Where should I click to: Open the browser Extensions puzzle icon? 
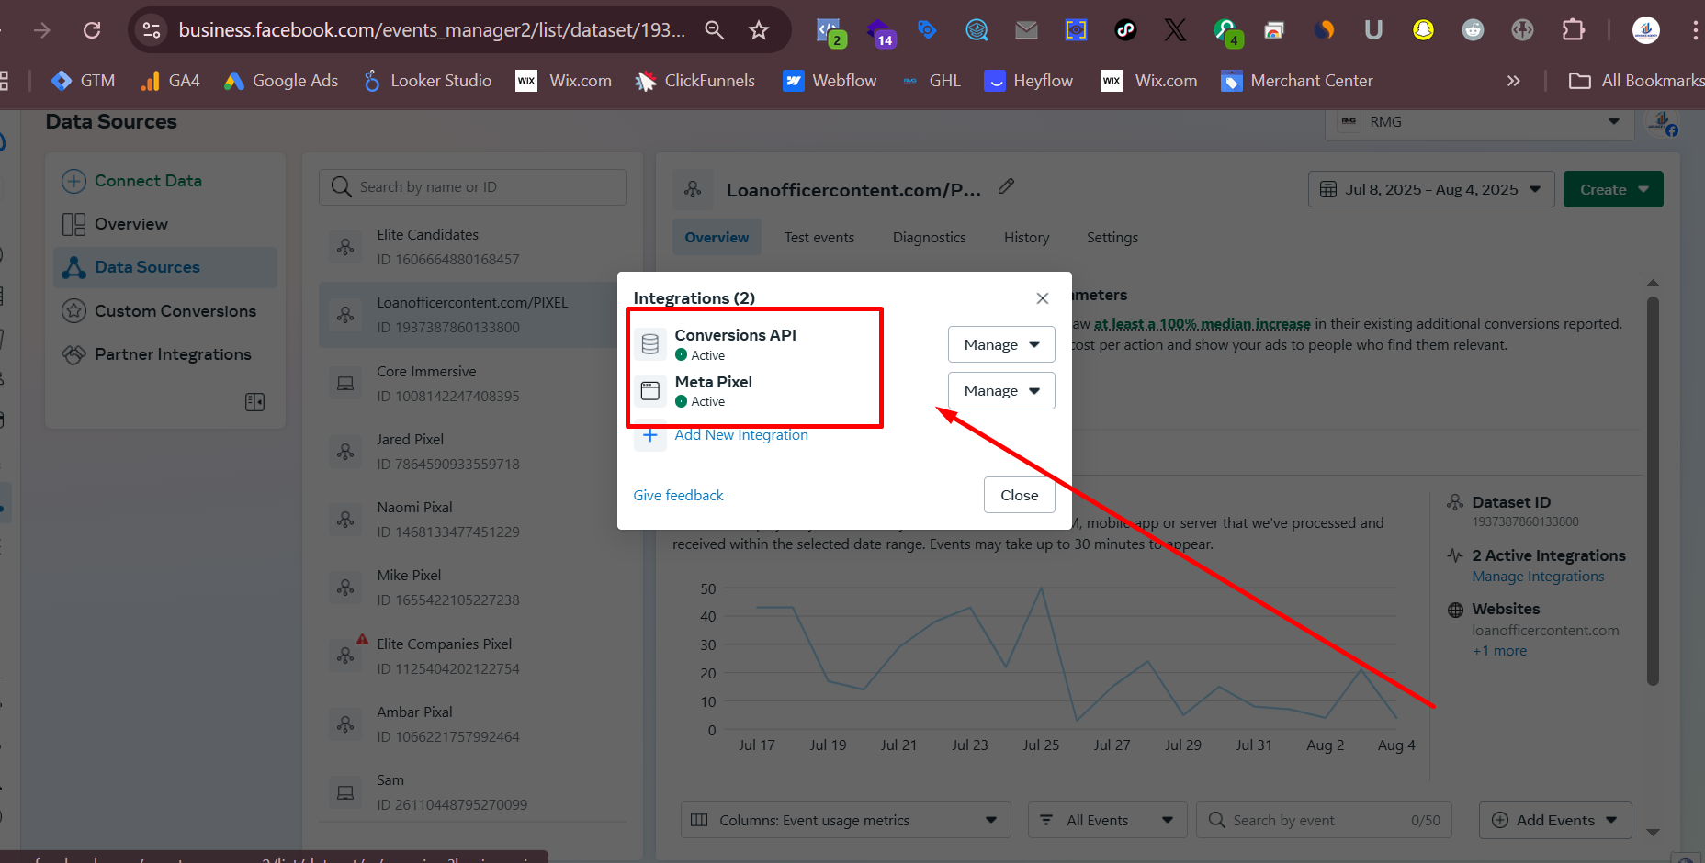[x=1573, y=30]
